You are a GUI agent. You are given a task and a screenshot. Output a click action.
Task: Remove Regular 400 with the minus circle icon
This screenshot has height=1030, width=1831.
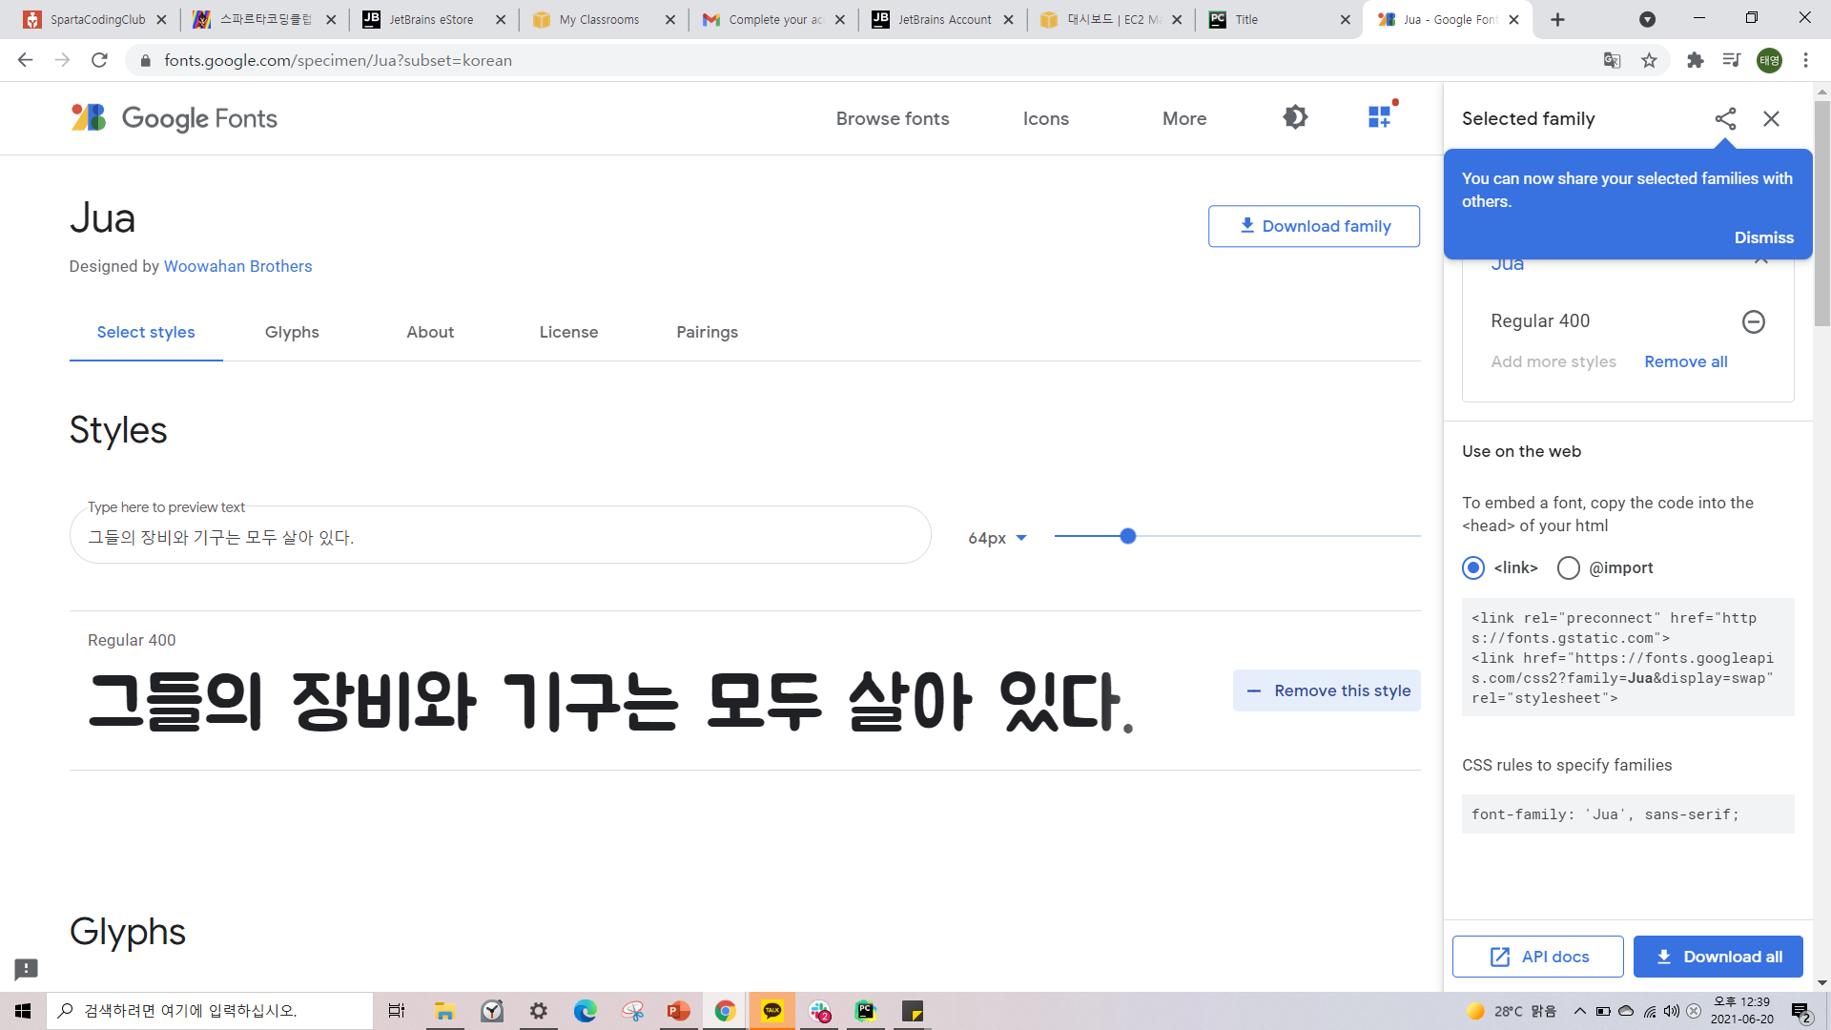click(1753, 321)
